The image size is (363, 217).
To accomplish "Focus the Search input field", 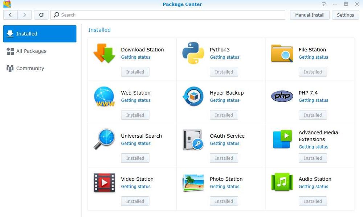I will (168, 15).
